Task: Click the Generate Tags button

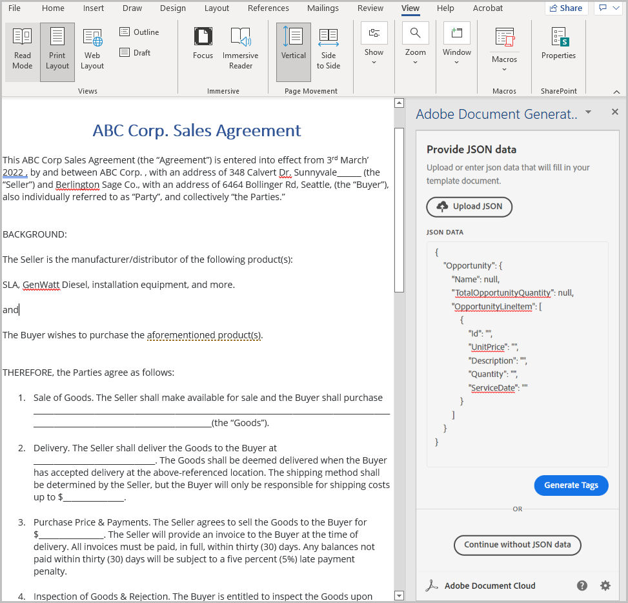Action: point(571,485)
